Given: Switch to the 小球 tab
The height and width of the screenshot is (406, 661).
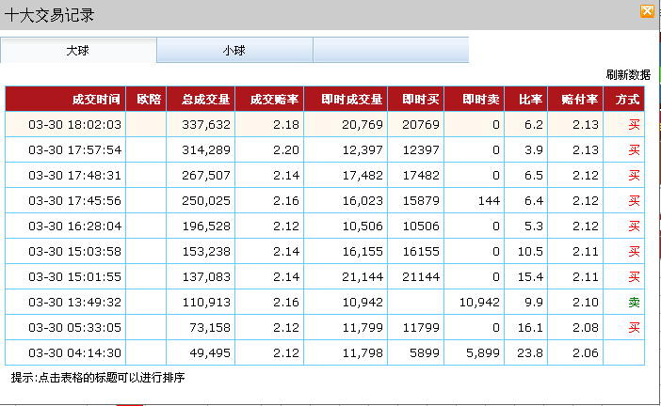Looking at the screenshot, I should [234, 50].
